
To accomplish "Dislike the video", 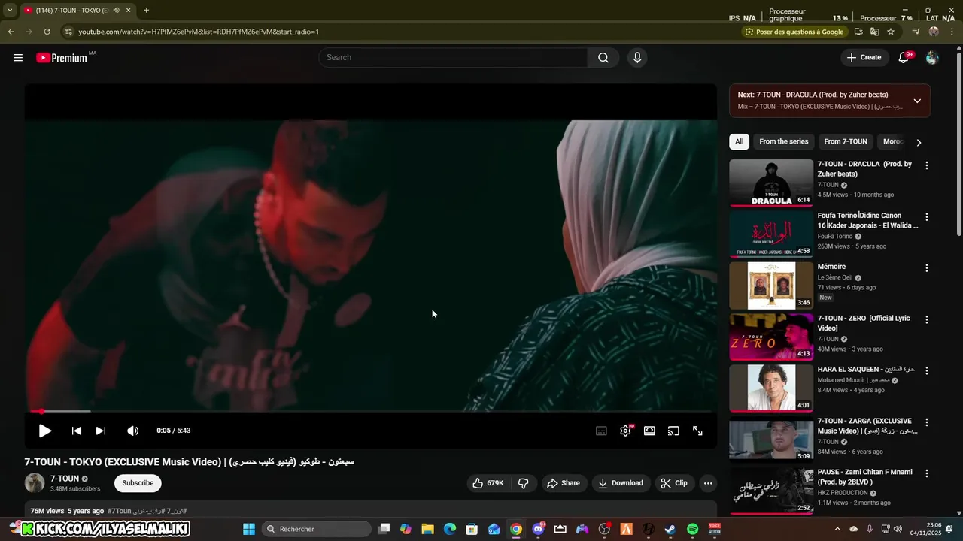I will point(524,483).
